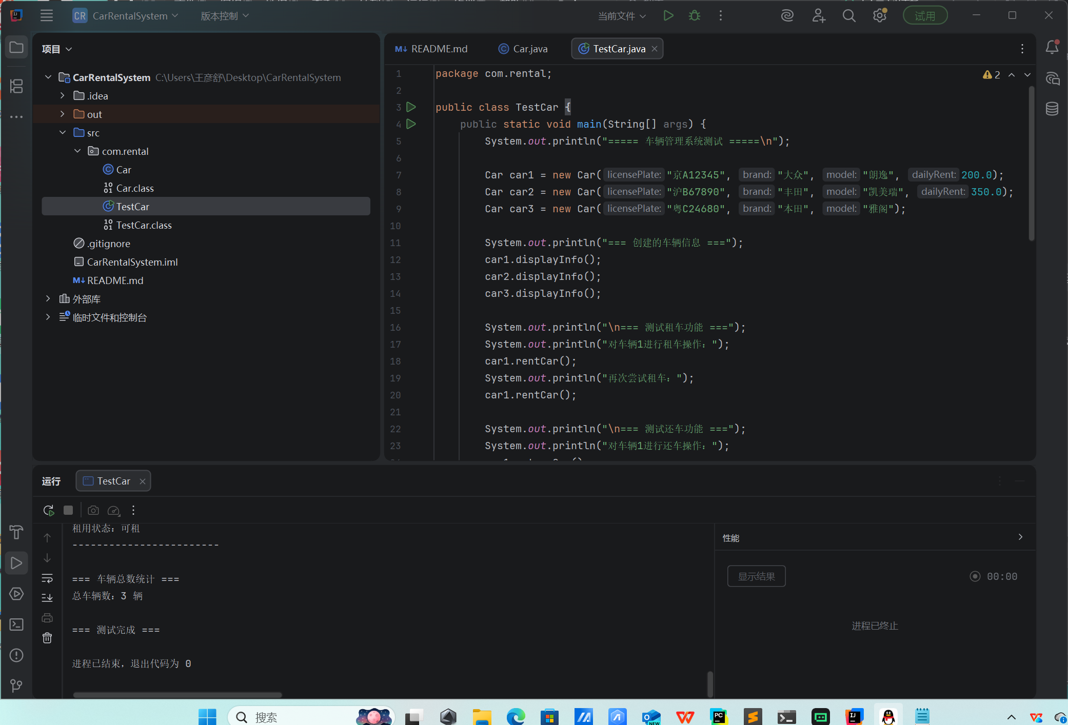This screenshot has width=1068, height=725.
Task: Click the console horizontal scrollbar
Action: 177,695
